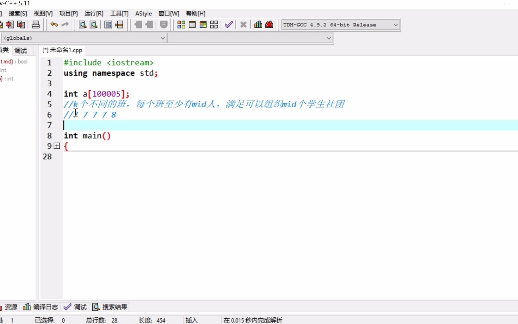Viewport: 518px width, 324px height.
Task: Click the Compile and Run icon
Action: [203, 25]
